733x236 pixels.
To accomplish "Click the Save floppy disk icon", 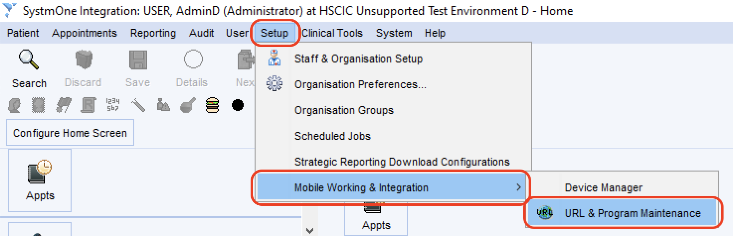I will point(138,60).
